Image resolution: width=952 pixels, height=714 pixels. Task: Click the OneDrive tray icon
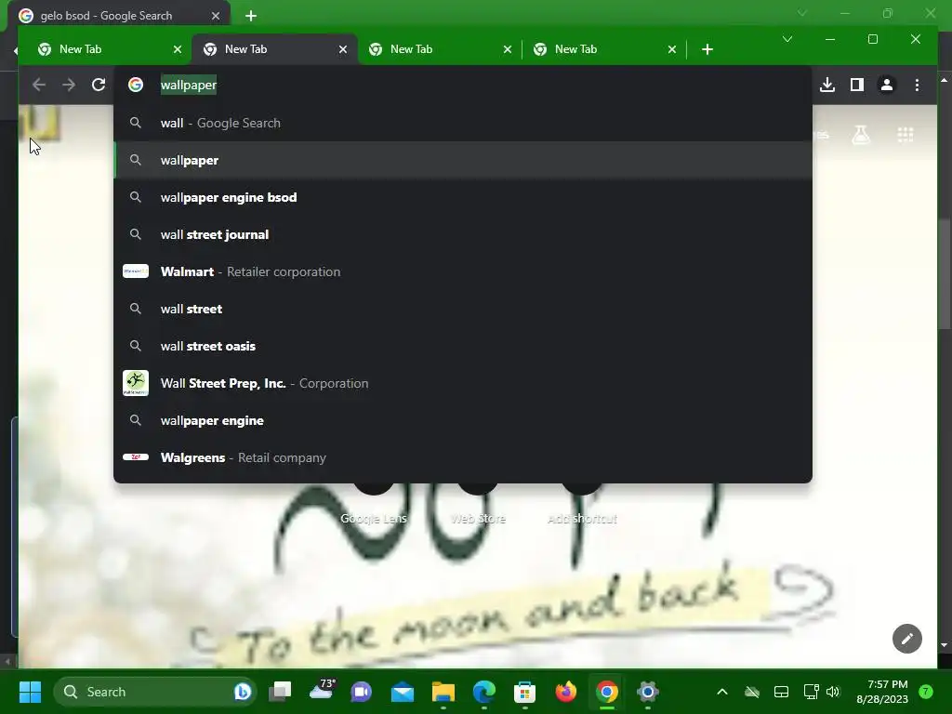pos(751,692)
